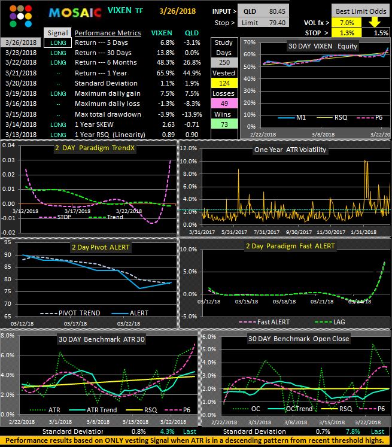Select the 2 DAY Paradigm TrendX chart title
Image resolution: width=392 pixels, height=447 pixels.
95,148
